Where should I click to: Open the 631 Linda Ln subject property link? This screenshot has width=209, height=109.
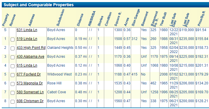pos(27,30)
